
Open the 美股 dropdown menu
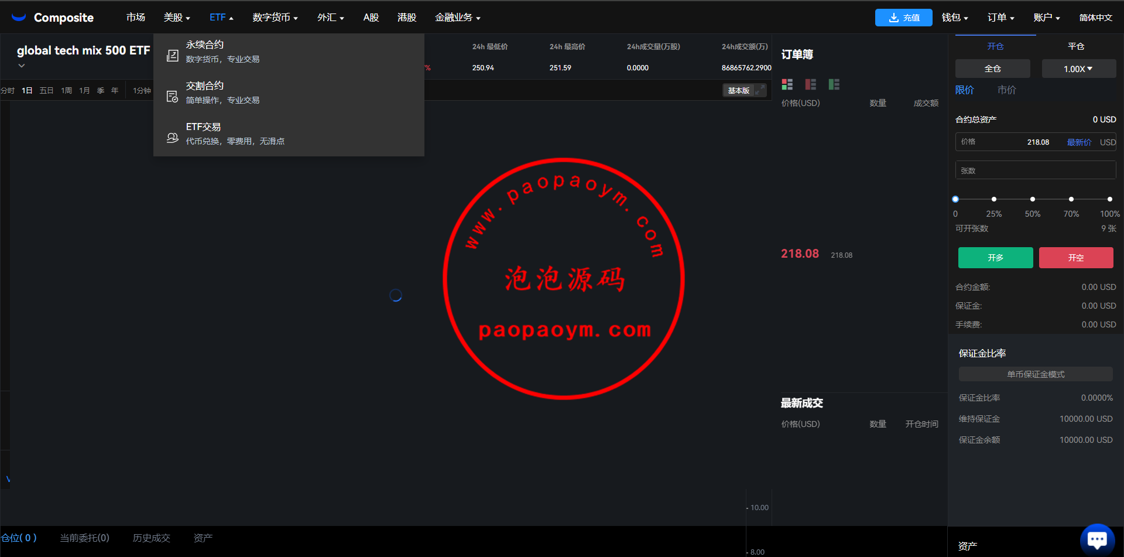[x=177, y=18]
